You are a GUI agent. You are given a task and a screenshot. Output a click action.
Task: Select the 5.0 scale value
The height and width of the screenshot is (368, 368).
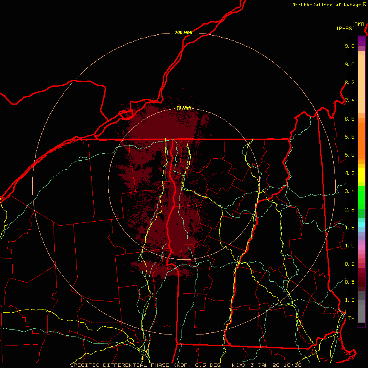click(x=350, y=155)
